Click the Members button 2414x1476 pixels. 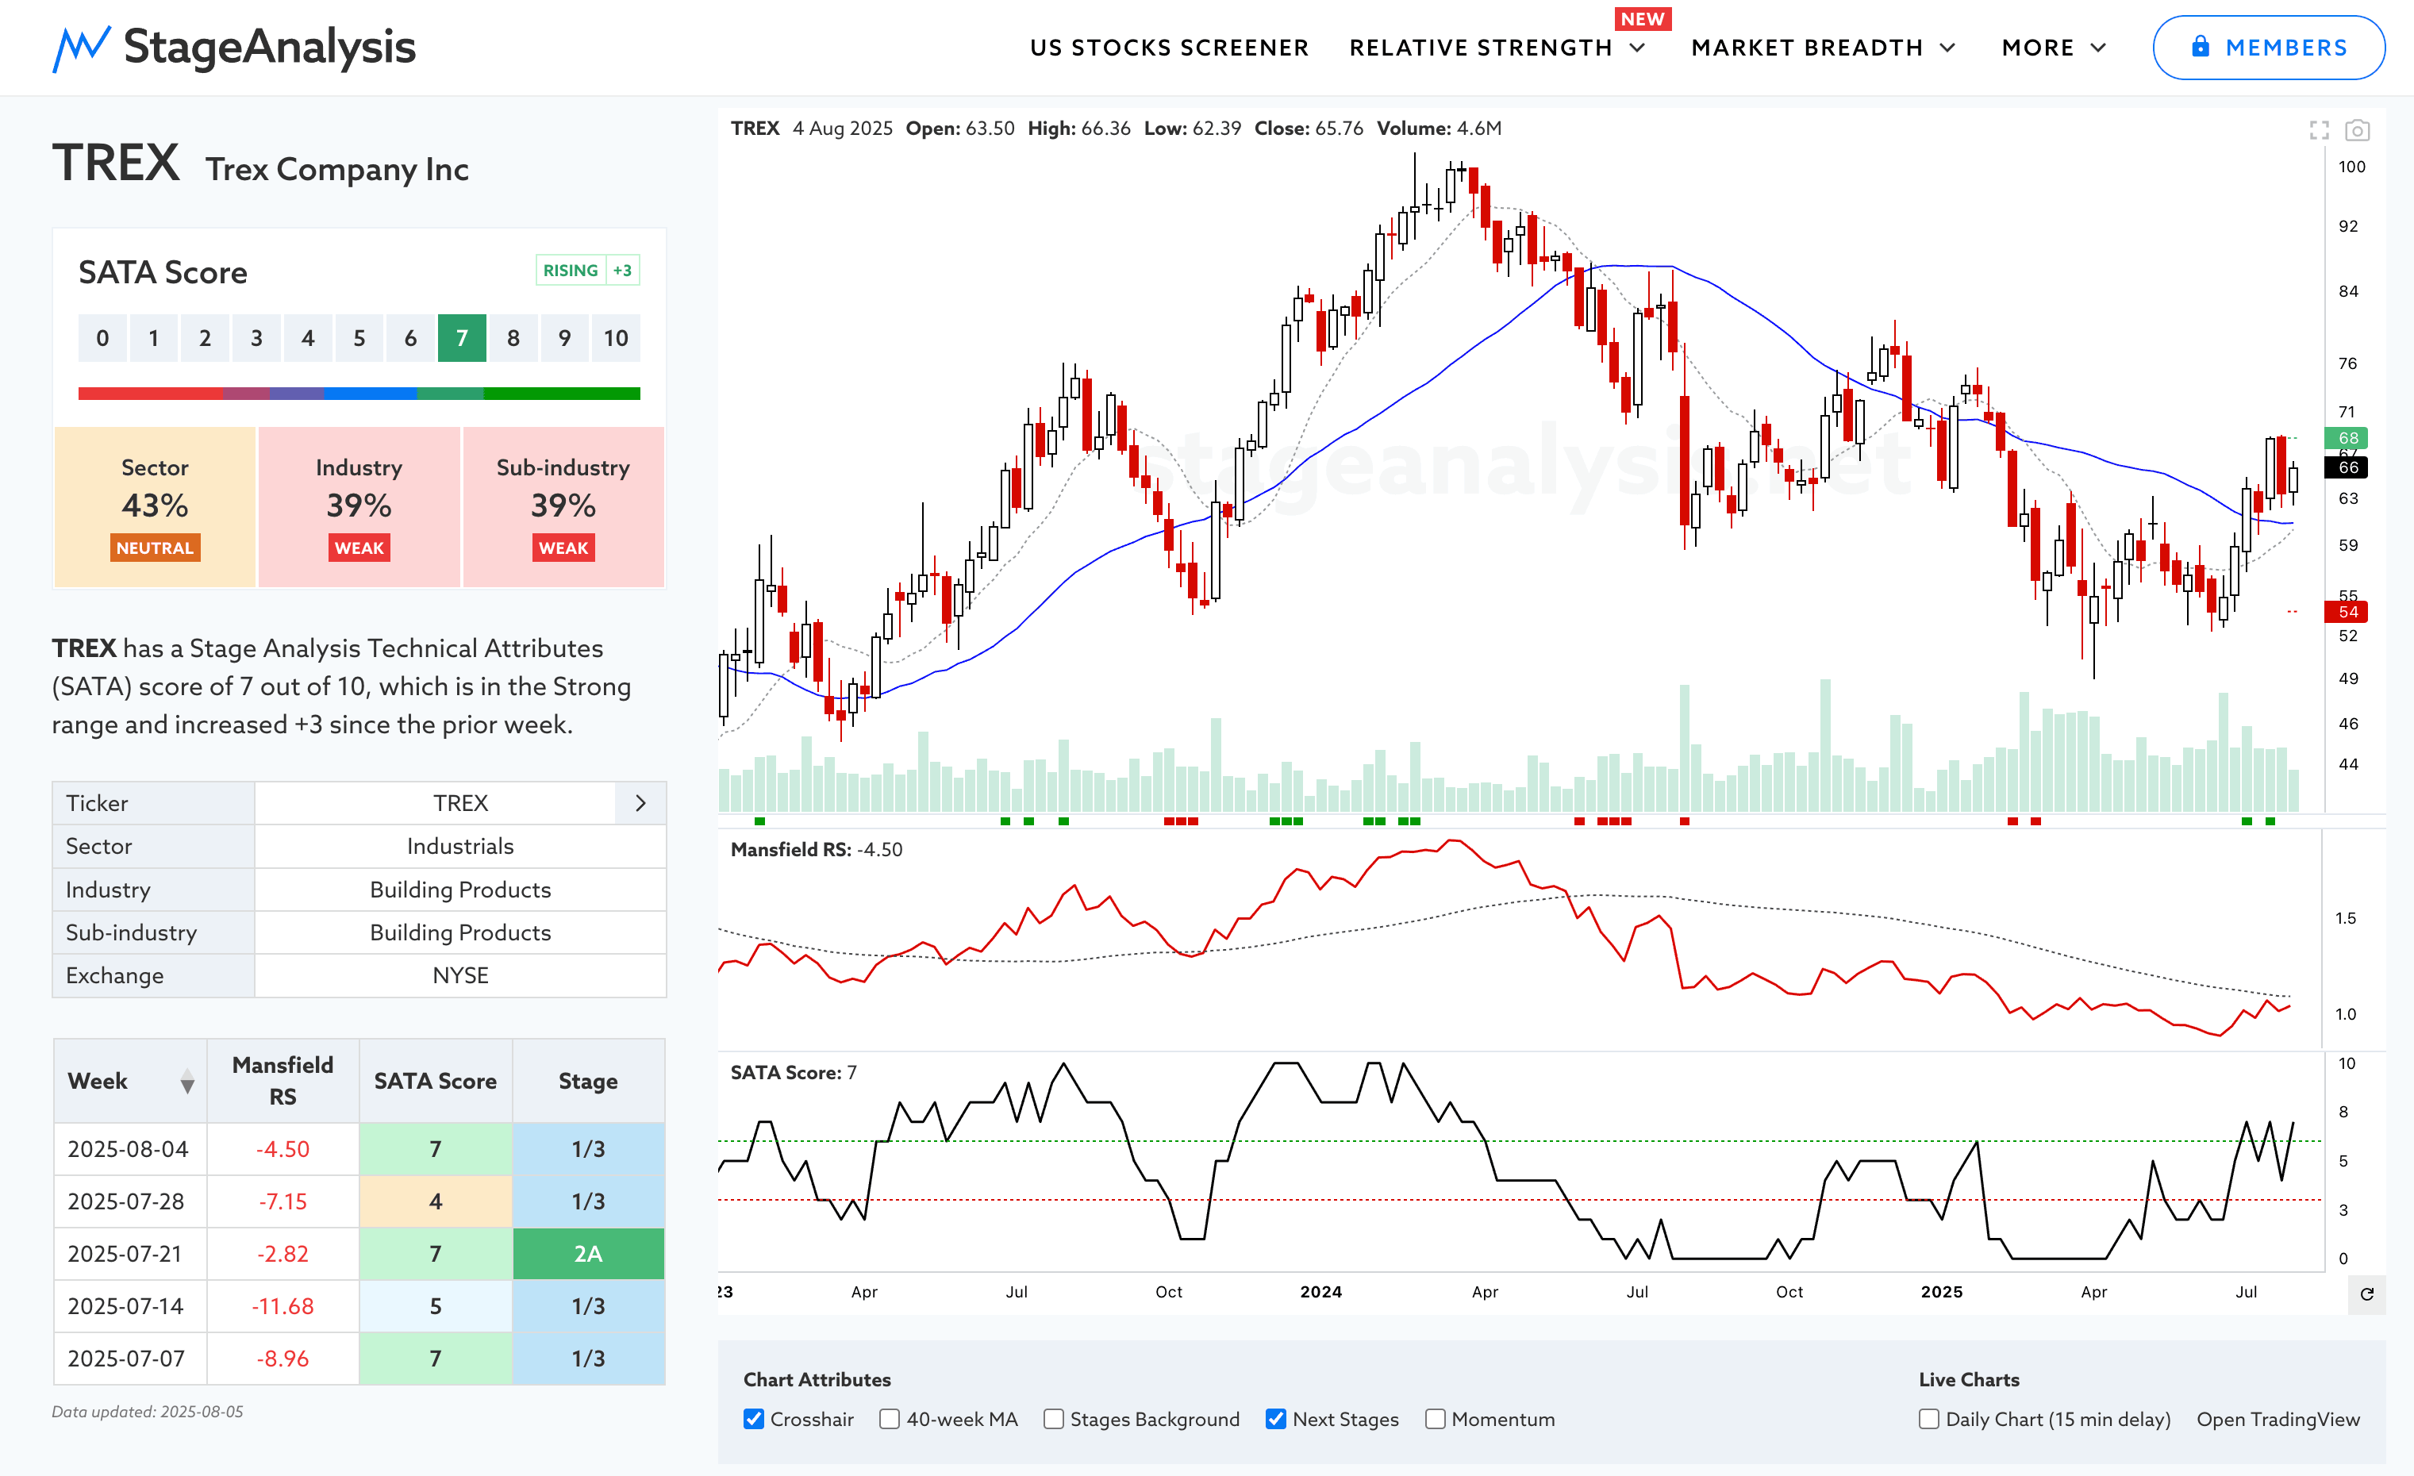coord(2268,47)
